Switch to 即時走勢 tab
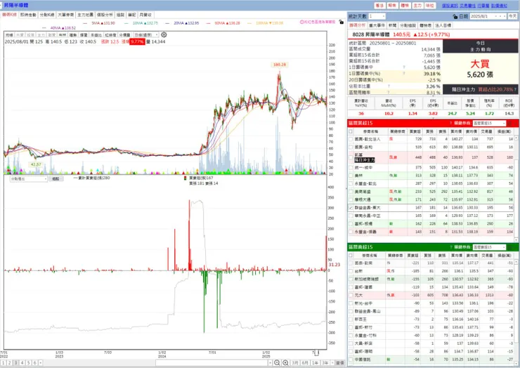The height and width of the screenshot is (368, 520). coord(28,15)
